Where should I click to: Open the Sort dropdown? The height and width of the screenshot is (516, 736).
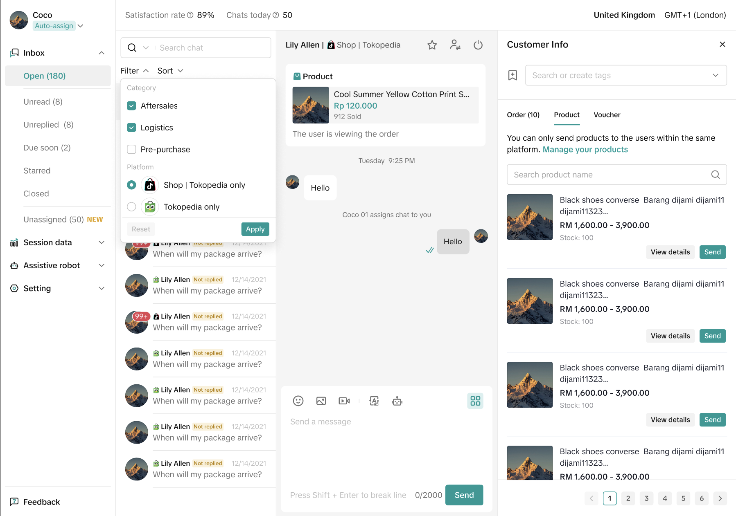click(170, 71)
